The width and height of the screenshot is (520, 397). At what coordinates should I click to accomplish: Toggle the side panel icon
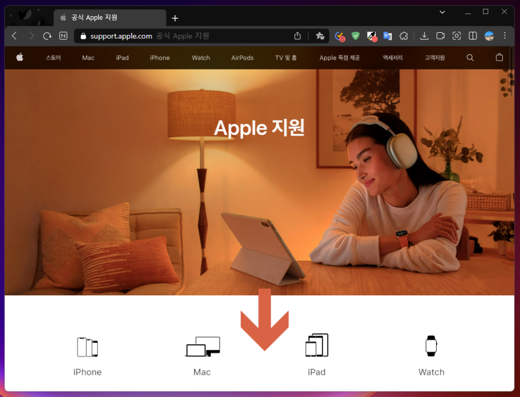473,36
